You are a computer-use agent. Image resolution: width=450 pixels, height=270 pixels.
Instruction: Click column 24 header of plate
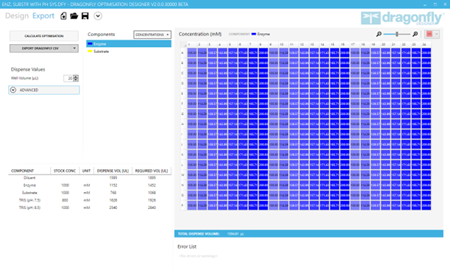point(426,44)
